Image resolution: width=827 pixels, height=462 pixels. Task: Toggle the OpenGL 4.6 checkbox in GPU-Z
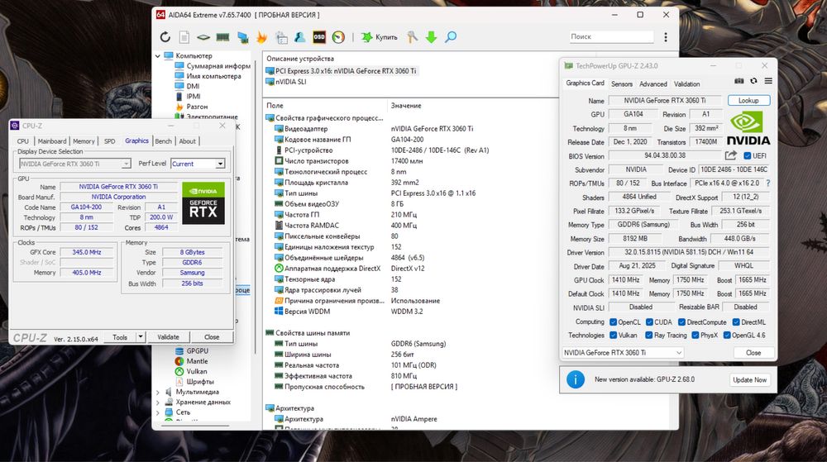[x=727, y=335]
